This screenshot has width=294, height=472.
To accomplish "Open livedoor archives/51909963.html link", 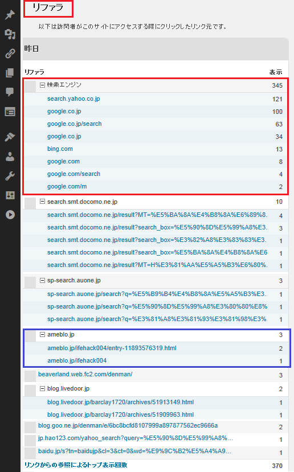I will 120,415.
